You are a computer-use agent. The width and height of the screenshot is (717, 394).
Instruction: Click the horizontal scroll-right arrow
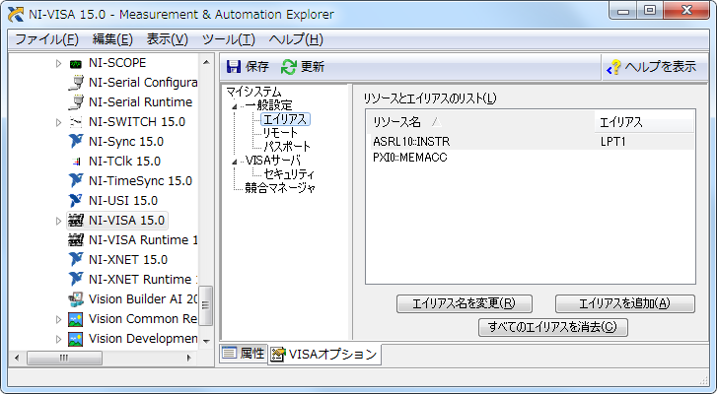click(x=188, y=358)
